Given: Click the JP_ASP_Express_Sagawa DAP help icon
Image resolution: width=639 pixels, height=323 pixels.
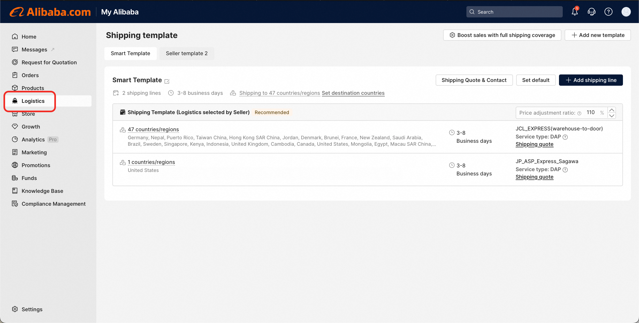Looking at the screenshot, I should tap(565, 170).
